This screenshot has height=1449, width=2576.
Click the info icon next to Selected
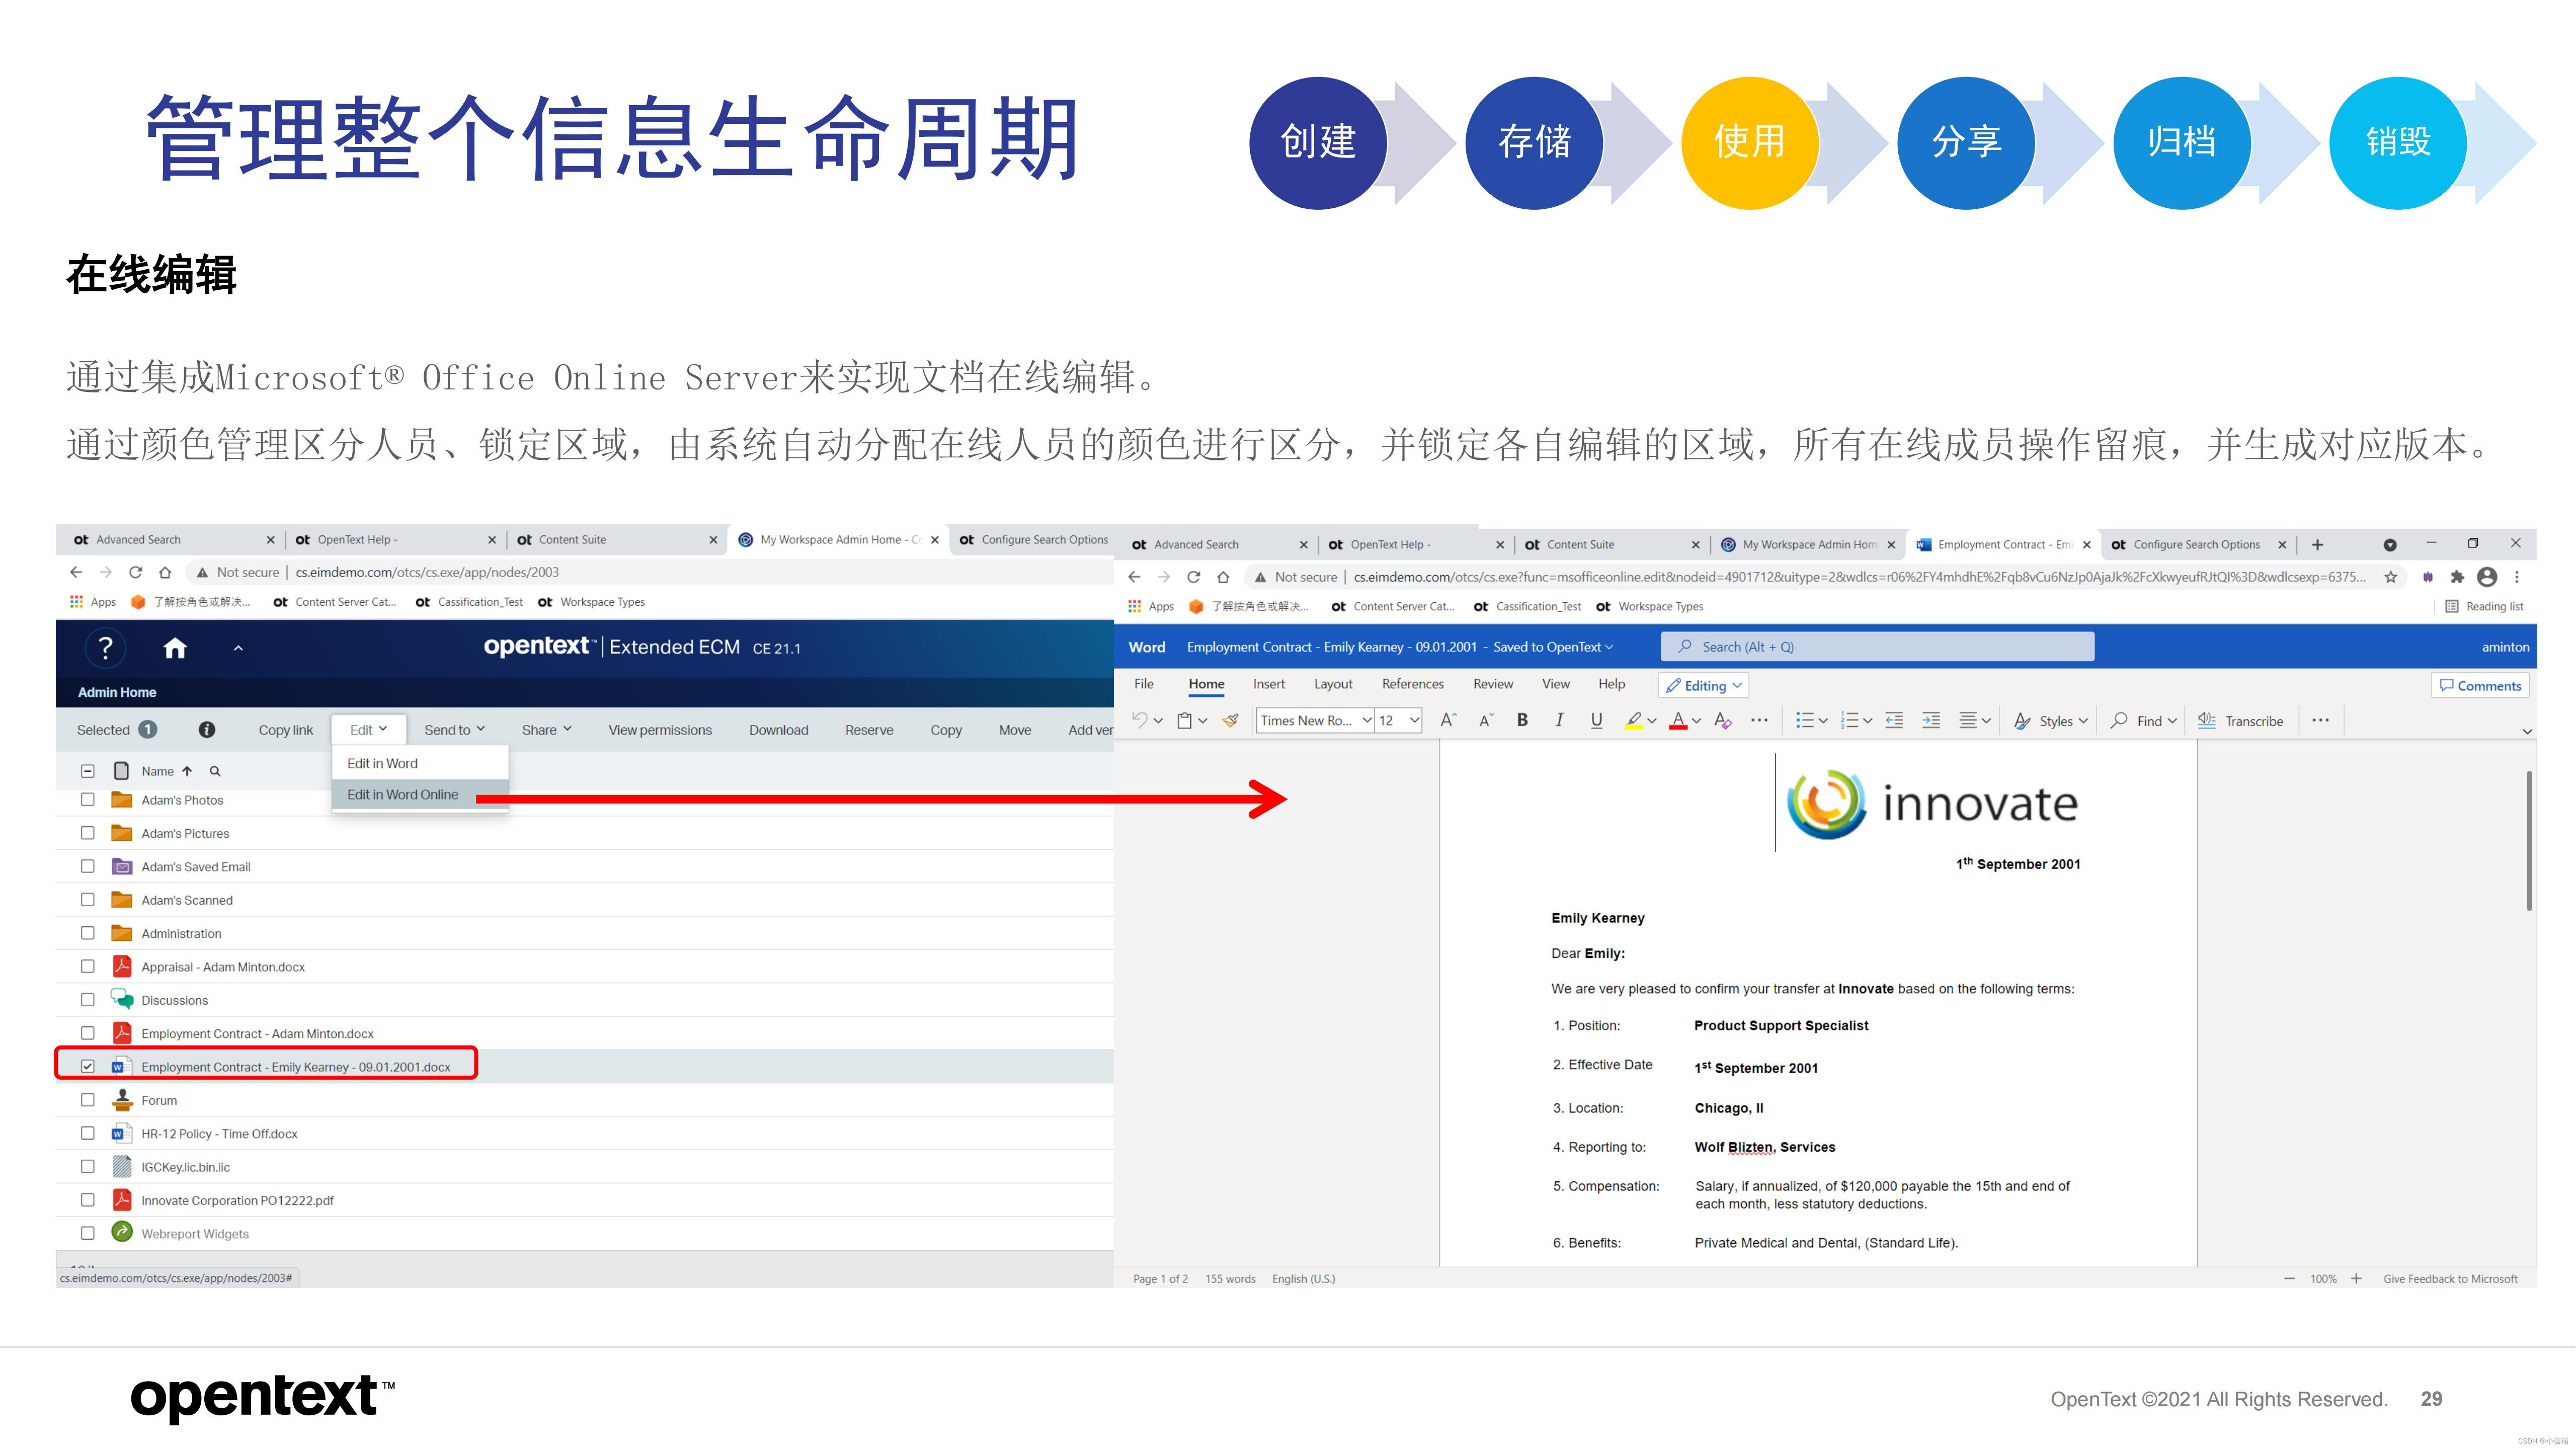[207, 730]
